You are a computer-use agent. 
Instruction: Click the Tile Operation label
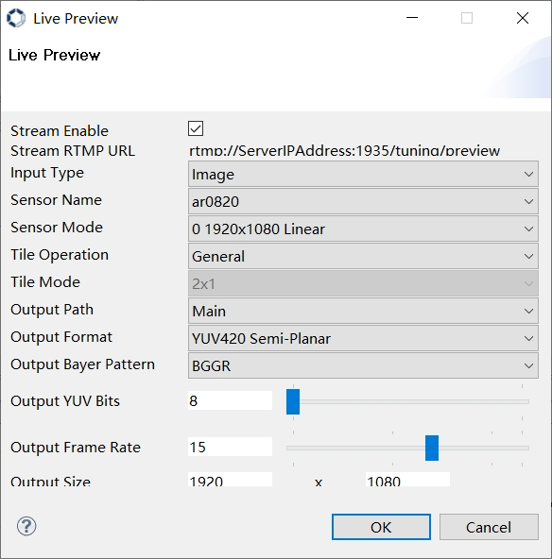pyautogui.click(x=60, y=255)
